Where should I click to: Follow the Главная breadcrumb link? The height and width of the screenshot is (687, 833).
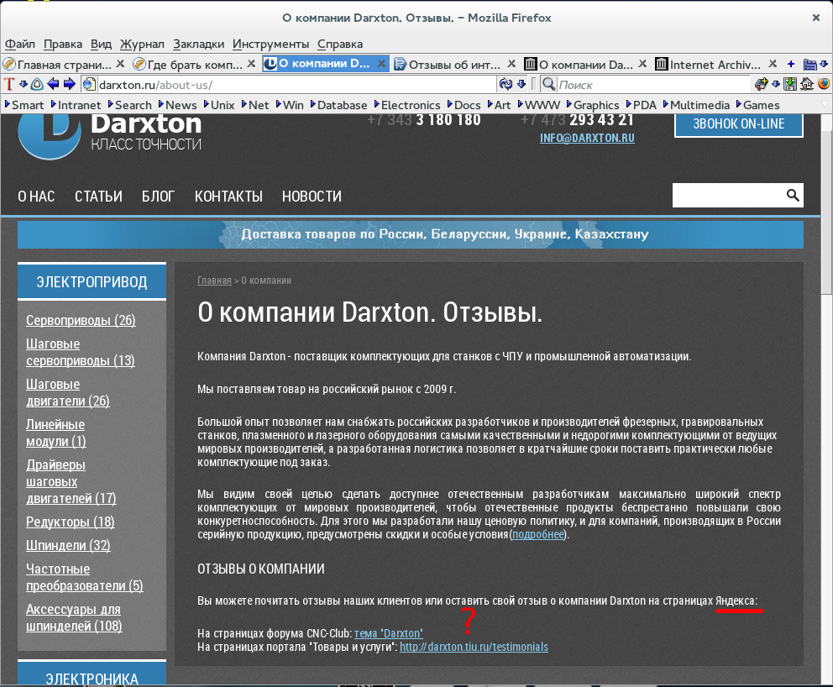pyautogui.click(x=214, y=281)
